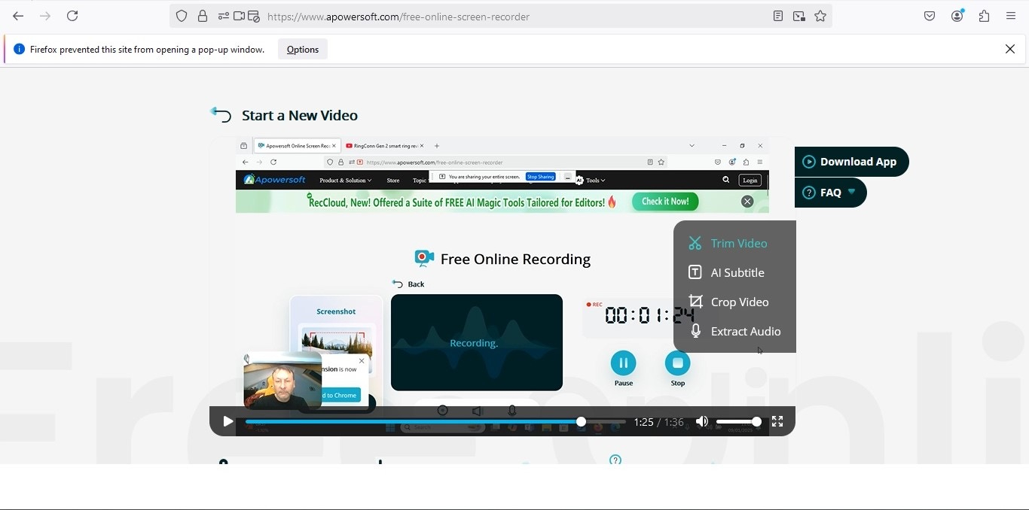Click the Firefox forward navigation arrow
Image resolution: width=1029 pixels, height=510 pixels.
click(x=45, y=16)
